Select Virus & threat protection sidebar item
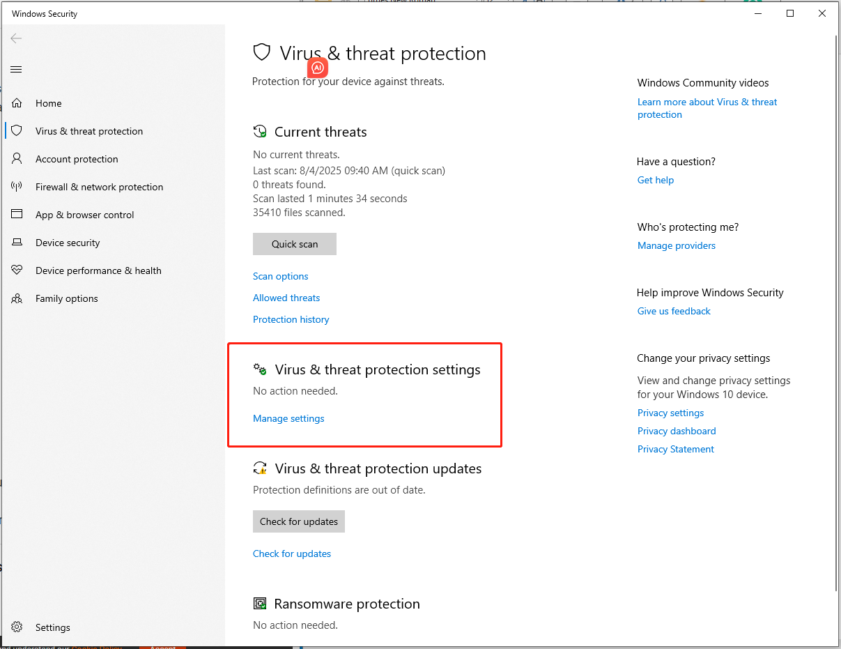This screenshot has width=841, height=649. 89,131
